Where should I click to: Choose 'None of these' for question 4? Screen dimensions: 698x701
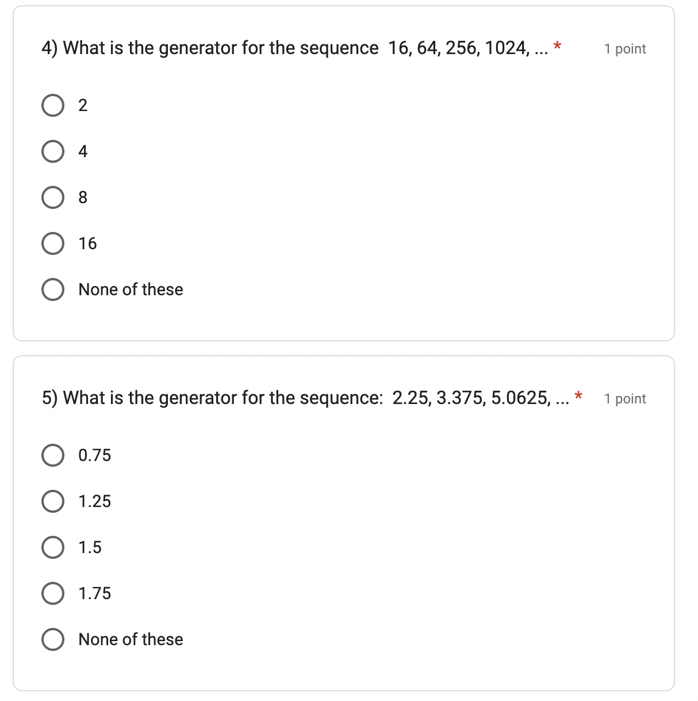coord(53,289)
